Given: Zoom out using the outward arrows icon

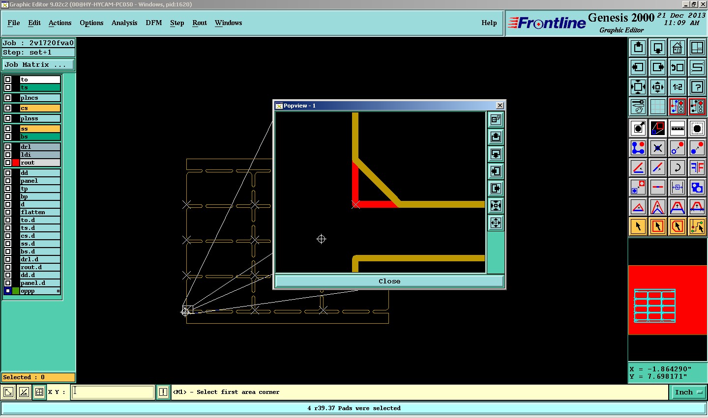Looking at the screenshot, I should [658, 87].
